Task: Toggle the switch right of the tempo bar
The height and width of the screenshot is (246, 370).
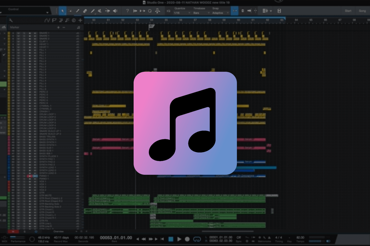Action: [328, 241]
